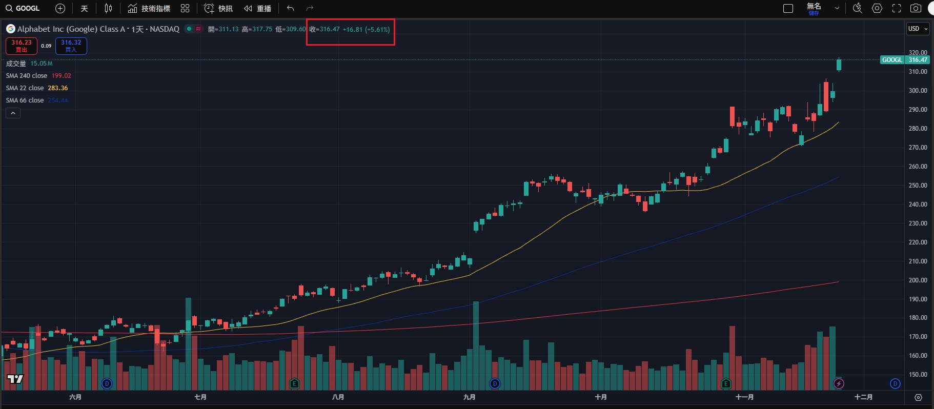Viewport: 934px width, 409px height.
Task: Click the undo arrow icon
Action: (290, 8)
